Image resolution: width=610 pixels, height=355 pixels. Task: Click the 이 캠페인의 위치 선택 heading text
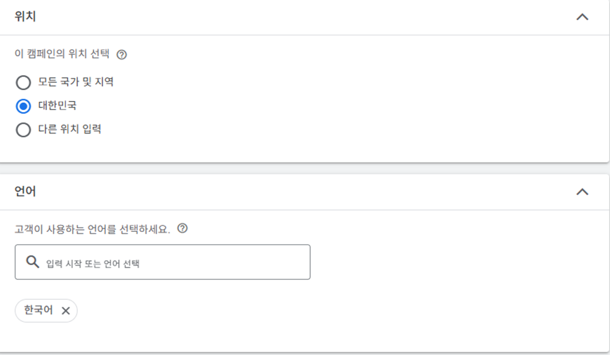pyautogui.click(x=62, y=54)
